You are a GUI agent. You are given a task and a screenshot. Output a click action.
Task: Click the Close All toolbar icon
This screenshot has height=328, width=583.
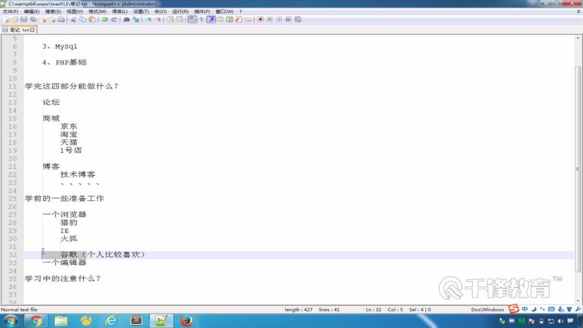pyautogui.click(x=52, y=19)
